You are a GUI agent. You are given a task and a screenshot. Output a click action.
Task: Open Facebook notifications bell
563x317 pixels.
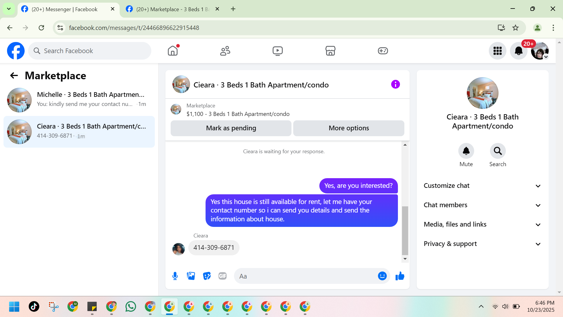coord(518,51)
